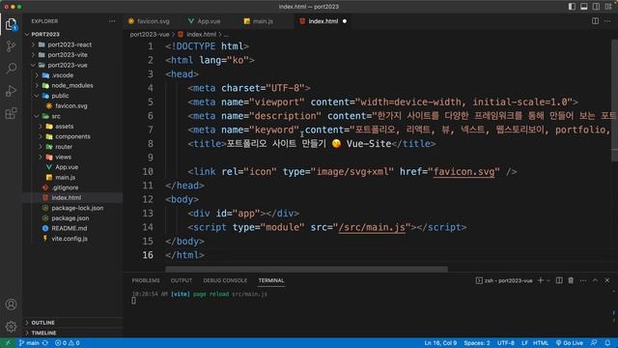The image size is (618, 348).
Task: Expand the port2023-react folder
Action: [73, 44]
